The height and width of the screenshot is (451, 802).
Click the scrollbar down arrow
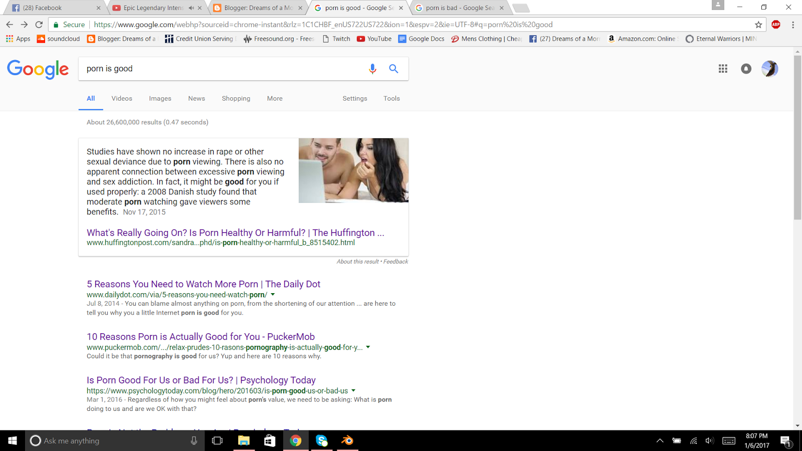click(x=797, y=425)
